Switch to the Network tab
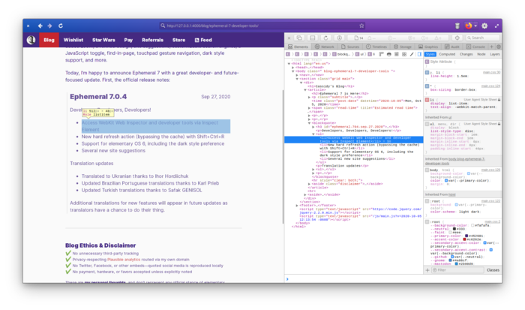Image resolution: width=525 pixels, height=310 pixels. (325, 47)
